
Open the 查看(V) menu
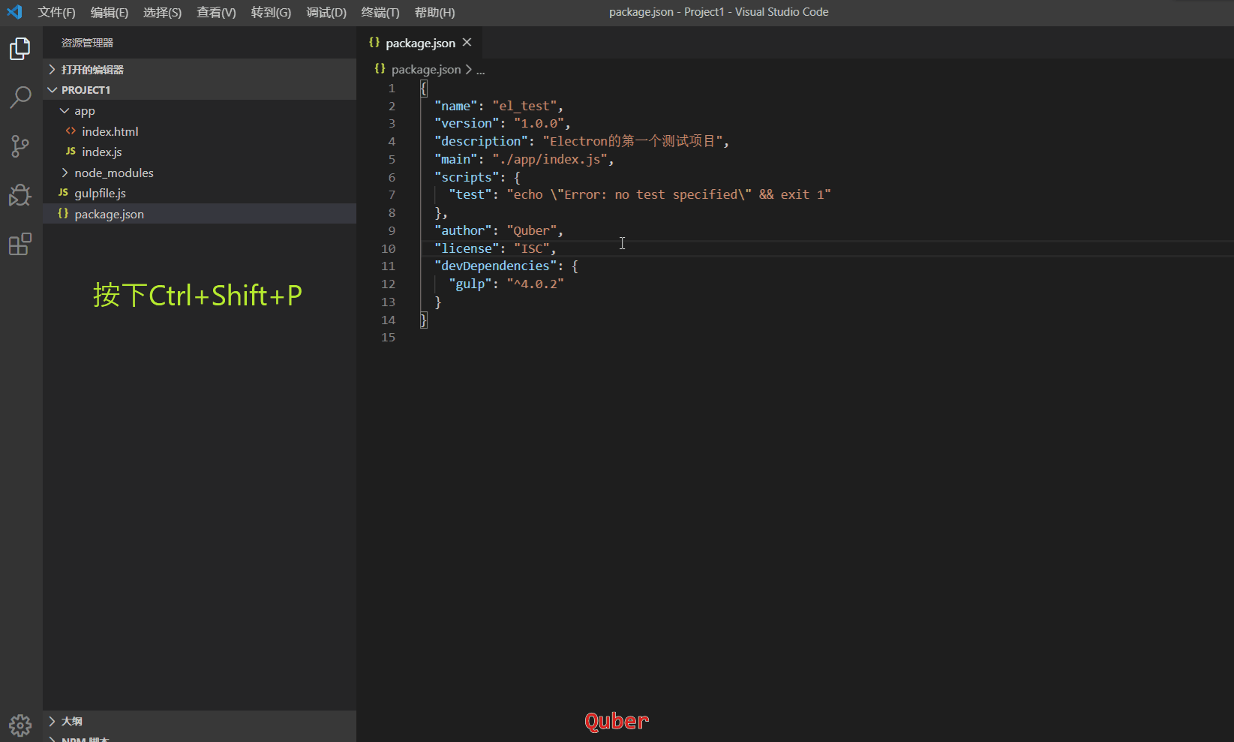pos(216,12)
